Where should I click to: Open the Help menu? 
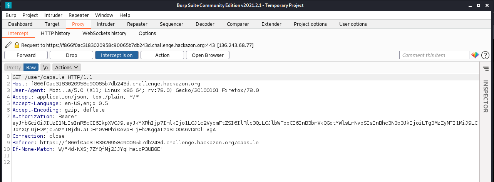(x=125, y=15)
